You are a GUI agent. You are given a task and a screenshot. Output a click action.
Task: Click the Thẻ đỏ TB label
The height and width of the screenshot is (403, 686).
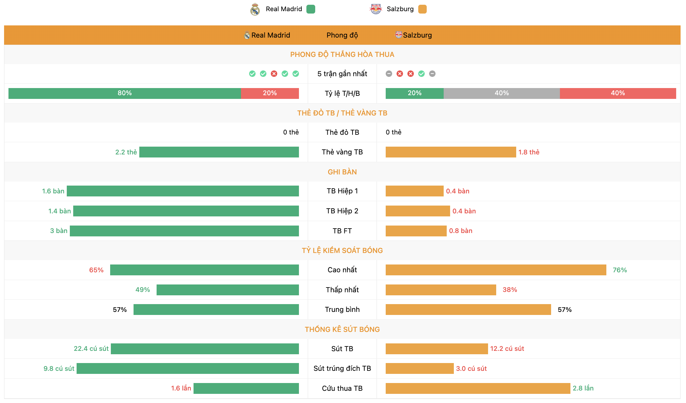point(342,132)
